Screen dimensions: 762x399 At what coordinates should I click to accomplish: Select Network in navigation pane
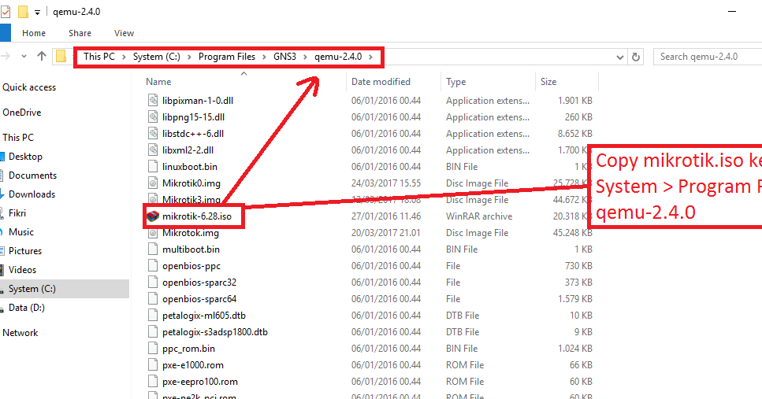(20, 333)
